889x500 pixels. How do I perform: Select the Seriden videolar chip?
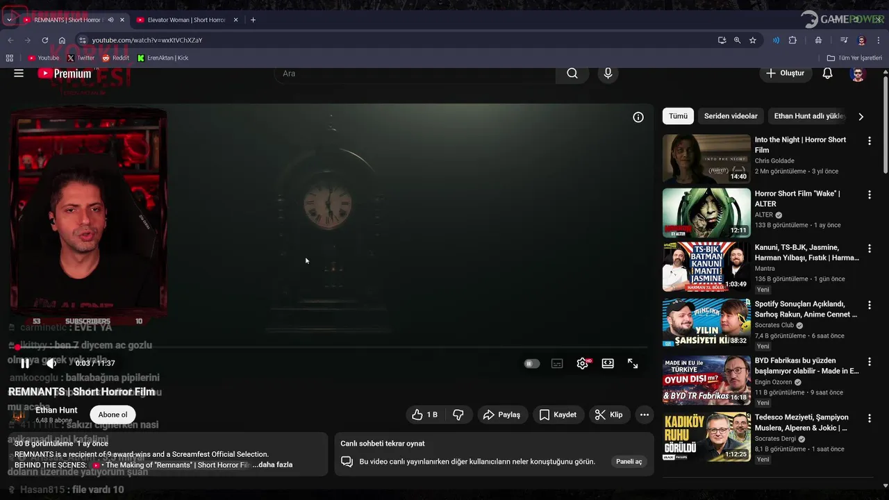point(731,116)
